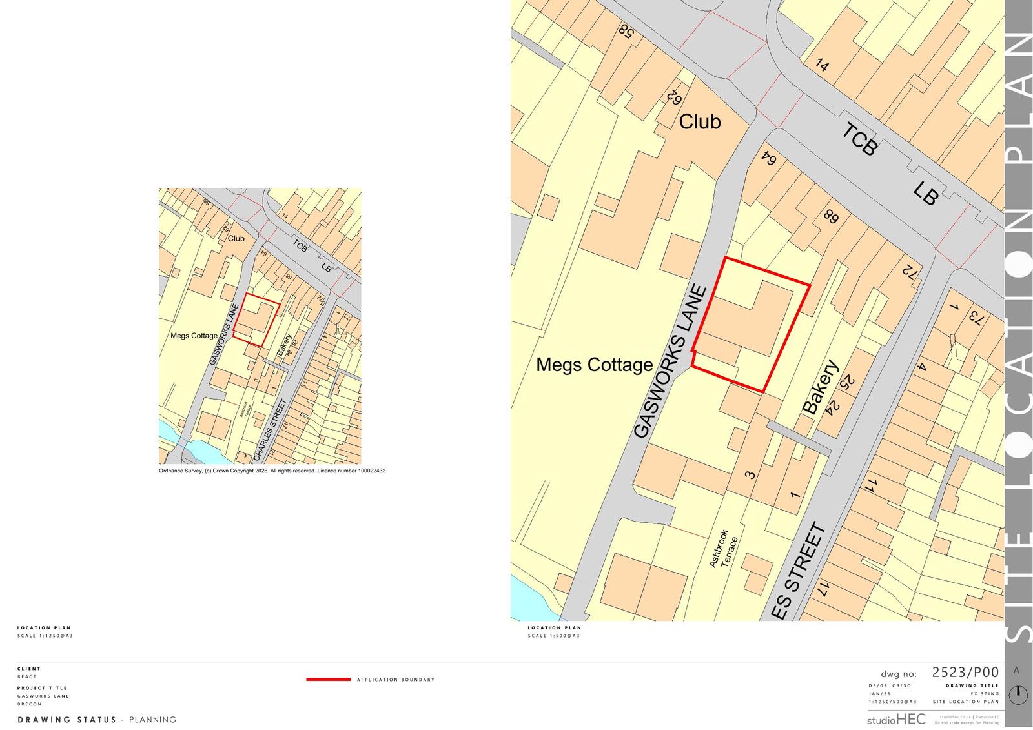Click the north arrow compass symbol
The image size is (1033, 730).
tap(1018, 695)
